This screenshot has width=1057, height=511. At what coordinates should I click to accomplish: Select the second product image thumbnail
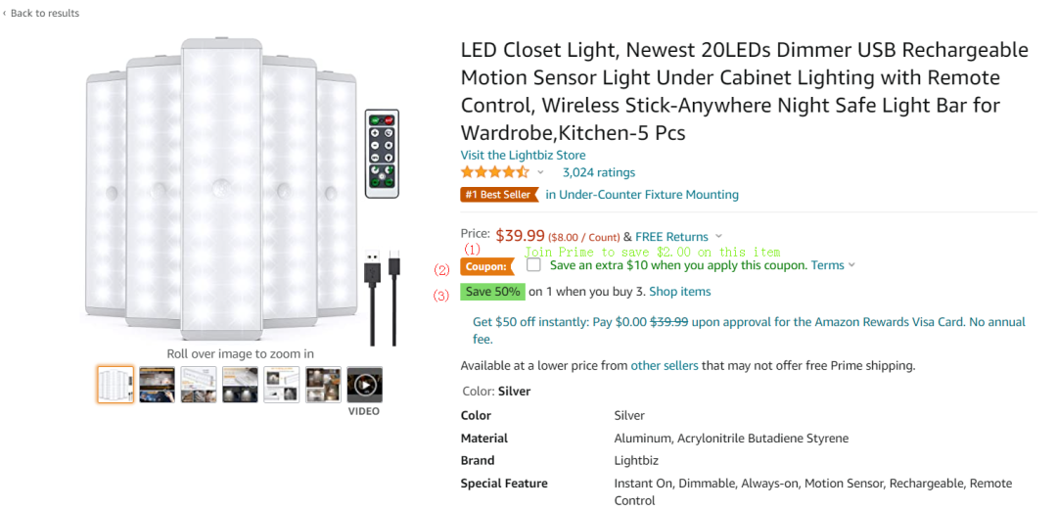click(157, 385)
